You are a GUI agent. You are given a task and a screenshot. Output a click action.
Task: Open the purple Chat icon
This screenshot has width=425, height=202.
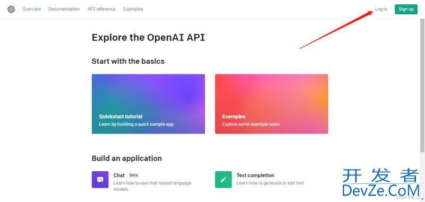tap(100, 180)
